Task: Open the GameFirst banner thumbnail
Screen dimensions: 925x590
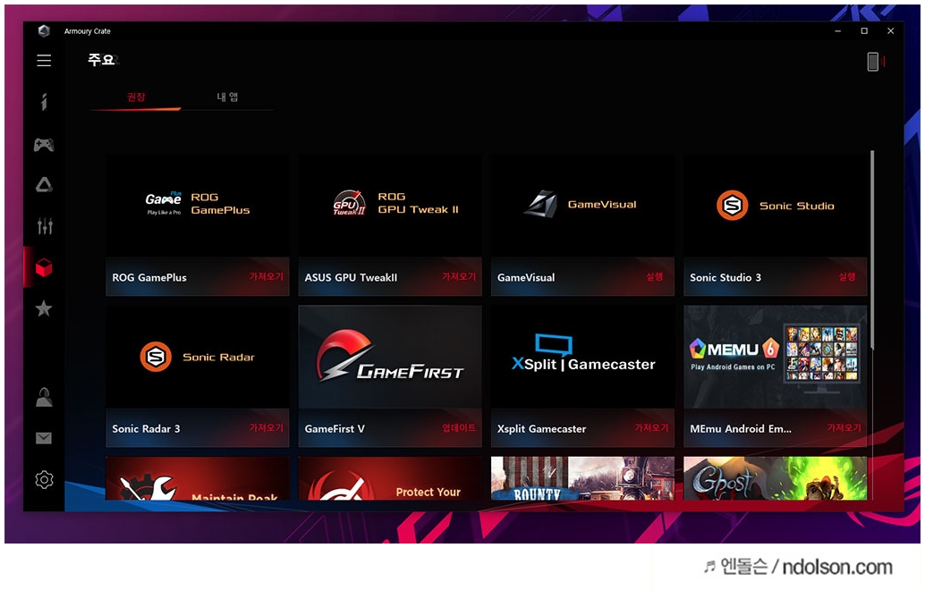Action: [390, 357]
